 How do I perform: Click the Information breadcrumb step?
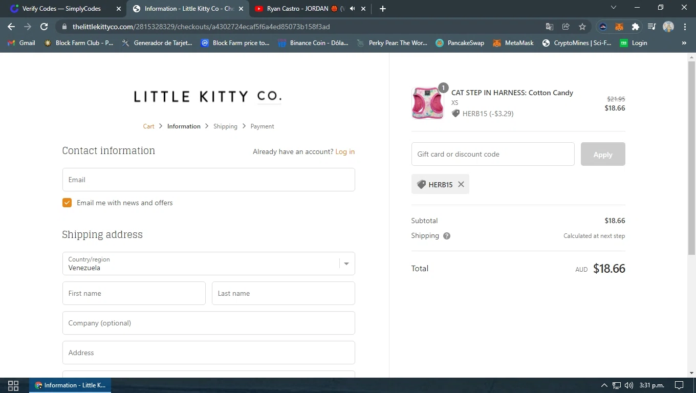[184, 126]
